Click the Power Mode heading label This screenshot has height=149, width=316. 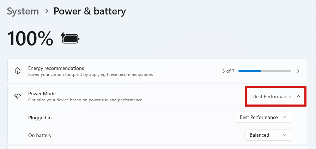(x=42, y=94)
